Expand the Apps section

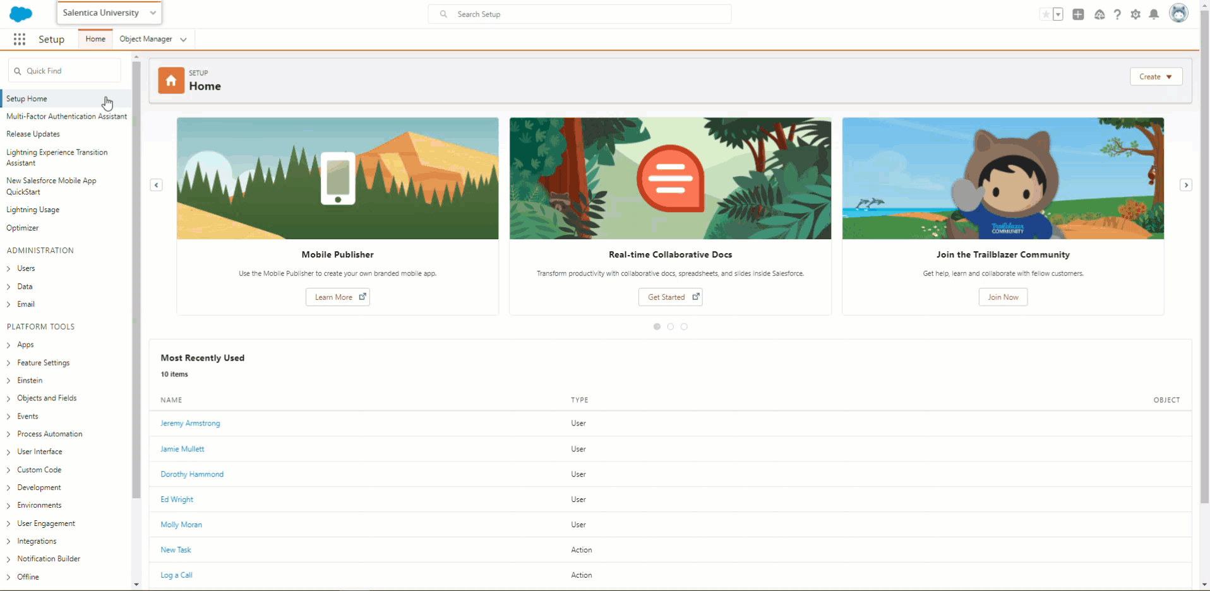click(x=8, y=345)
